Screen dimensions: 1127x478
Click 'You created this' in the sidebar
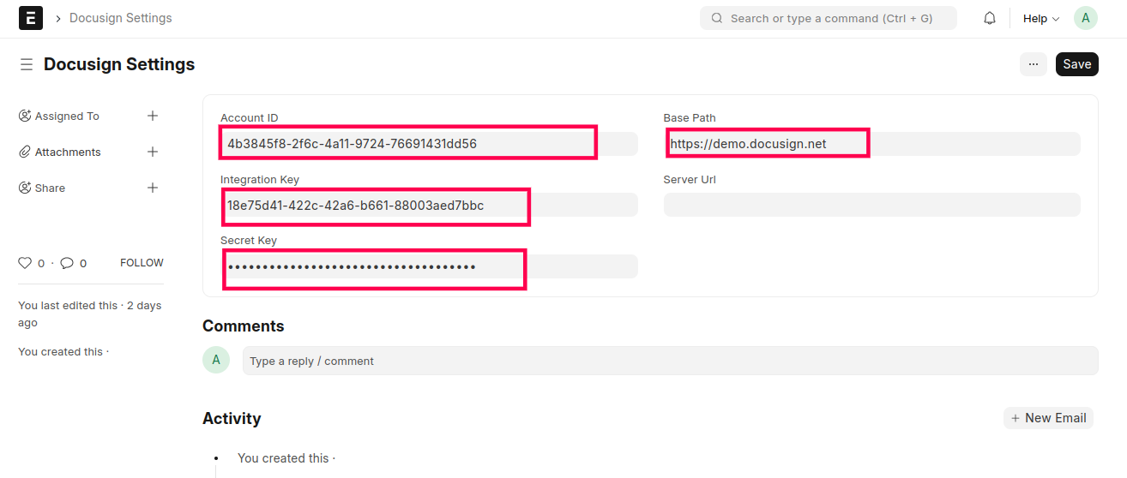click(61, 352)
